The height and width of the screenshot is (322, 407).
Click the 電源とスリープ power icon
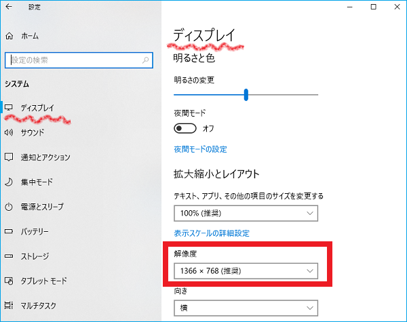pos(9,207)
